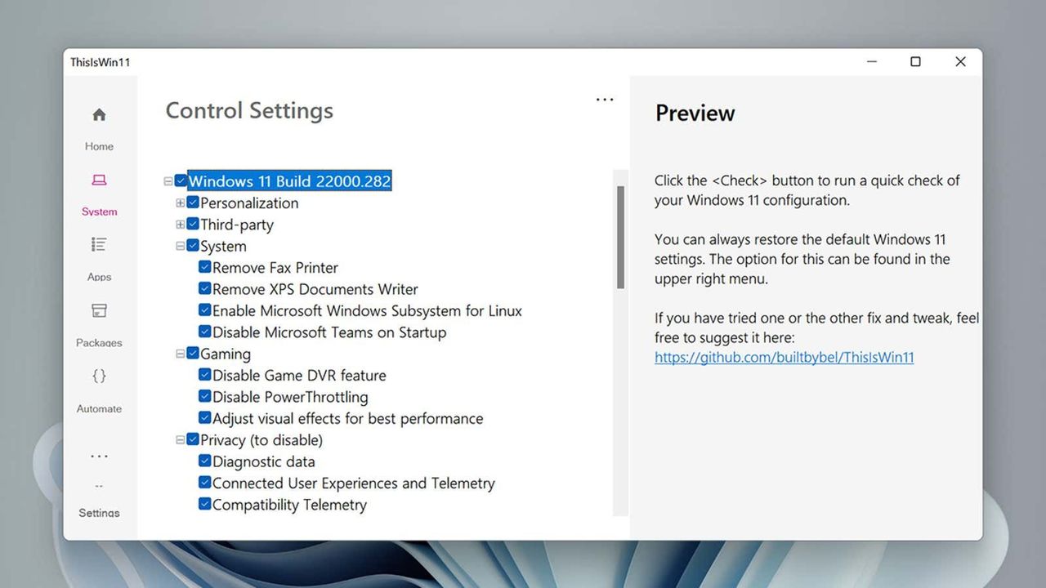This screenshot has width=1046, height=588.
Task: Switch to the Home label in sidebar
Action: click(x=99, y=146)
